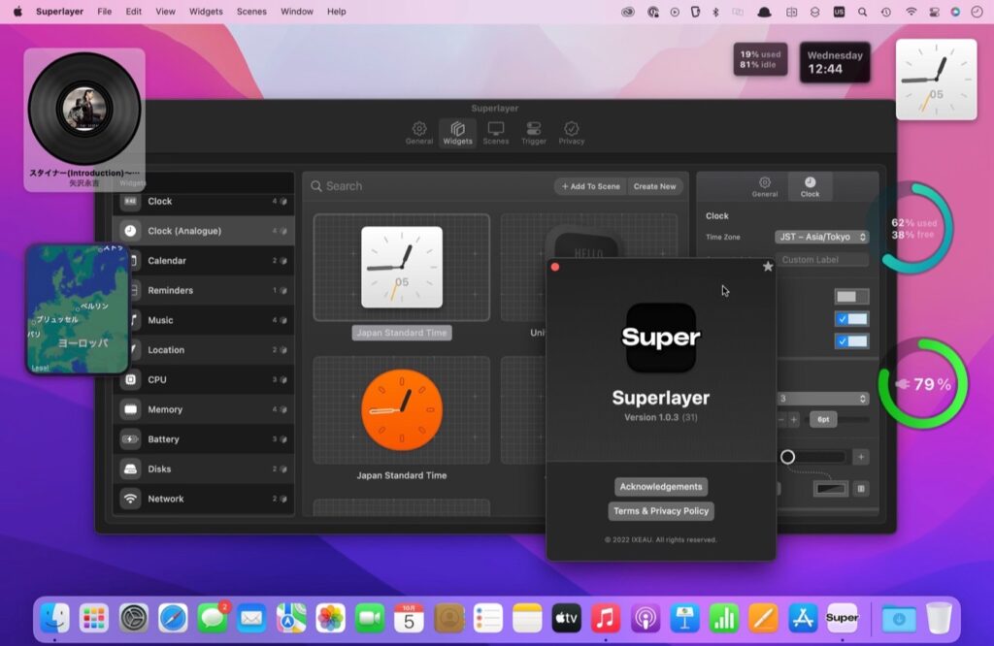
Task: Flip the small switch above the checkboxes
Action: point(851,296)
